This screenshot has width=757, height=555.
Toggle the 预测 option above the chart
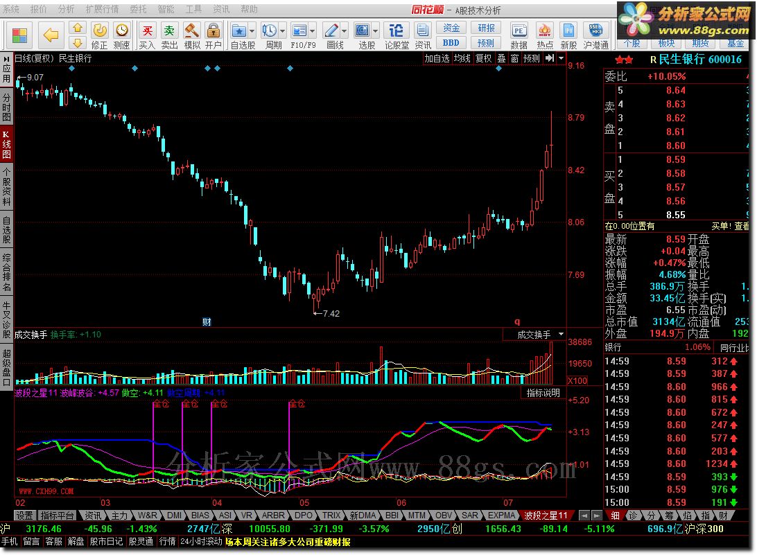point(532,58)
